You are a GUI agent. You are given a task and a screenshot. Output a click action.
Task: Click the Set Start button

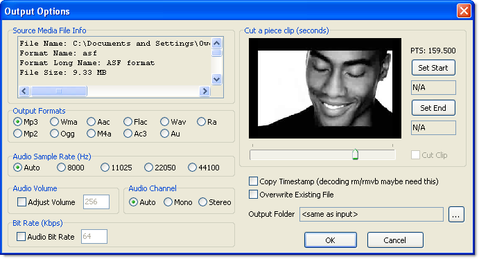pos(433,68)
